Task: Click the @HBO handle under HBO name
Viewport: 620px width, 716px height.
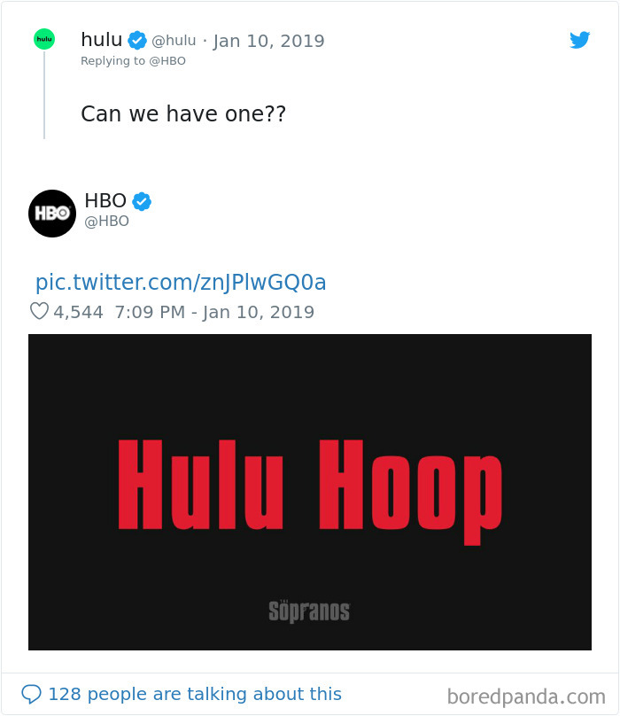Action: [107, 221]
